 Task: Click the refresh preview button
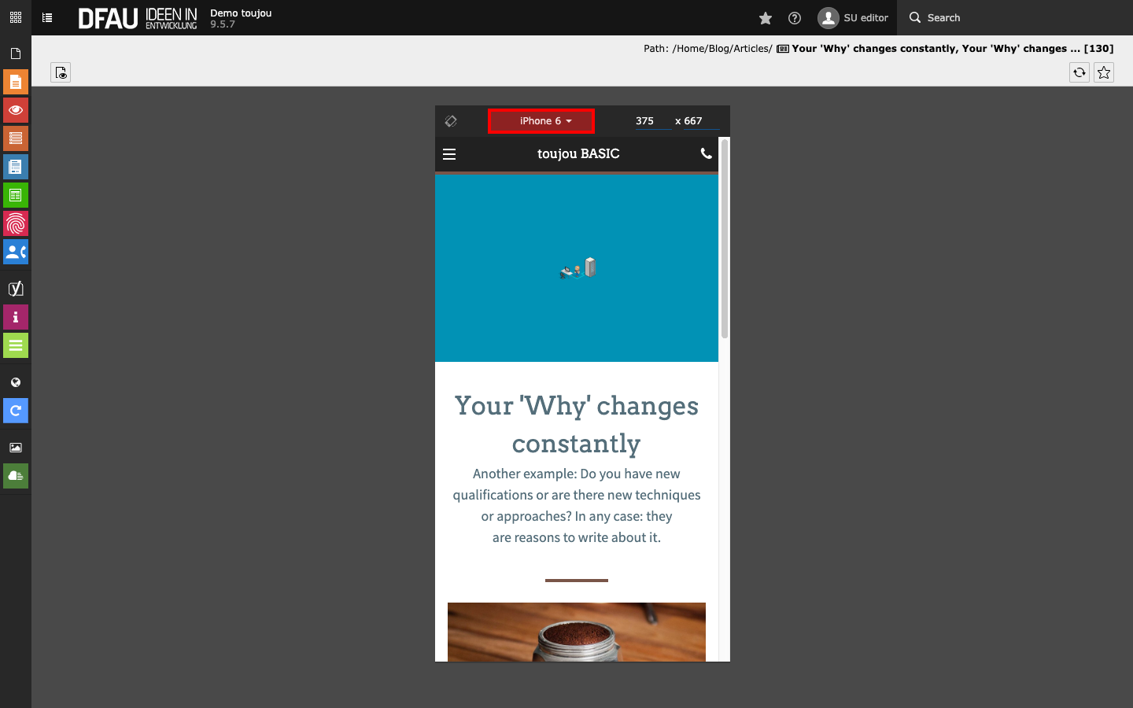click(1079, 72)
